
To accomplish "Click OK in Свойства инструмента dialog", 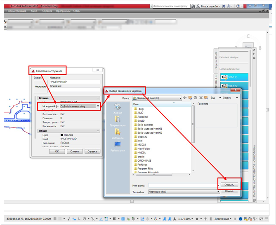I will tap(57, 151).
